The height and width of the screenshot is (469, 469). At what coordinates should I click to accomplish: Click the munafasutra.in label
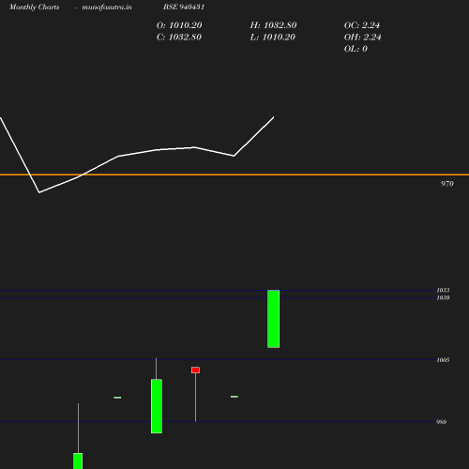pyautogui.click(x=107, y=7)
